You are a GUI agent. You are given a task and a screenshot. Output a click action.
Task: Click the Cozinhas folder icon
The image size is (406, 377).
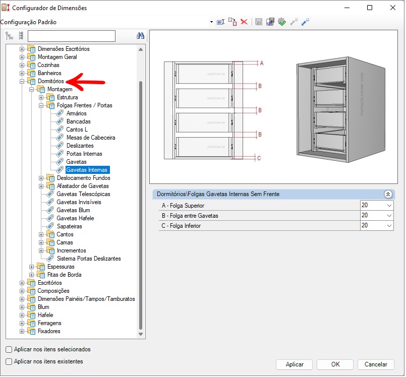[31, 65]
